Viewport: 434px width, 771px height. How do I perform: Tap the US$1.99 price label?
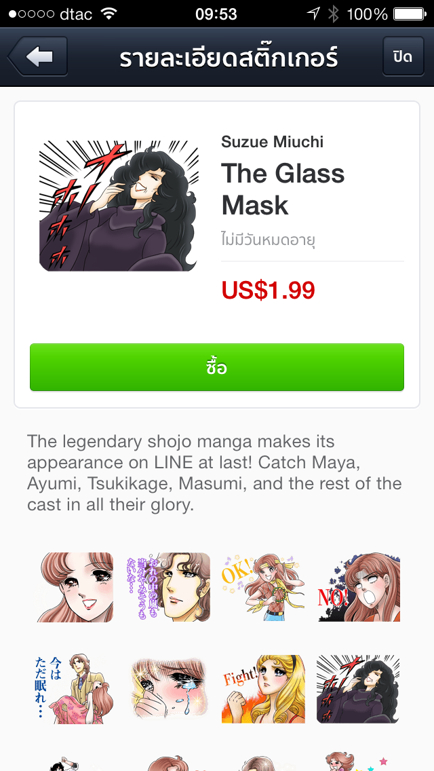[269, 290]
